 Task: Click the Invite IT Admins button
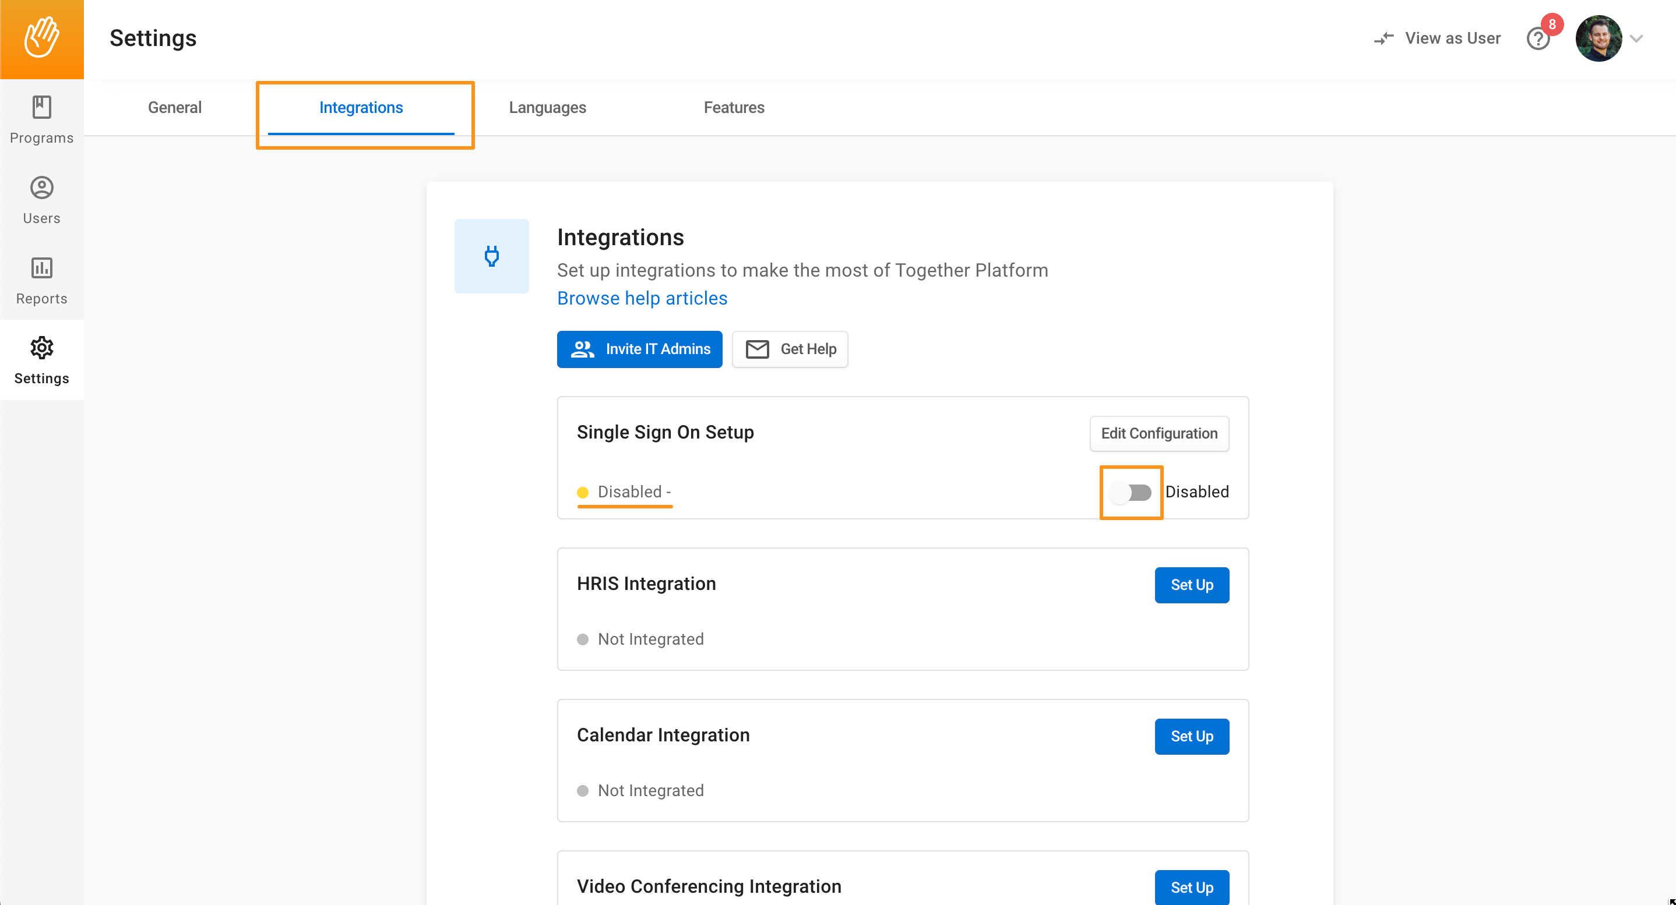coord(639,350)
